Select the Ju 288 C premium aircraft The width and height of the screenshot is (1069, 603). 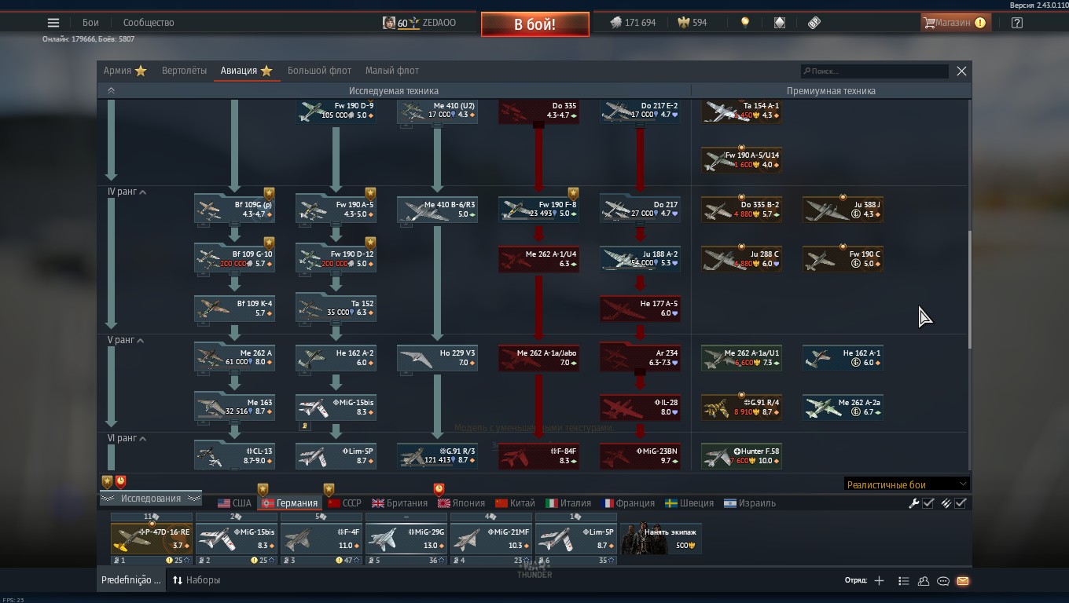coord(741,258)
